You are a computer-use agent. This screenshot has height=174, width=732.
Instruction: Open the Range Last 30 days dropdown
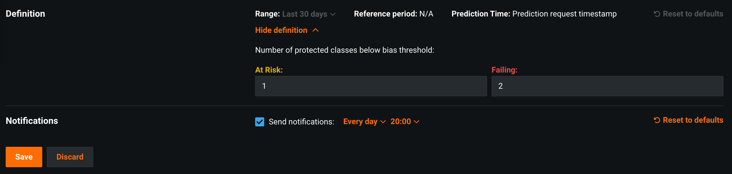(x=304, y=14)
